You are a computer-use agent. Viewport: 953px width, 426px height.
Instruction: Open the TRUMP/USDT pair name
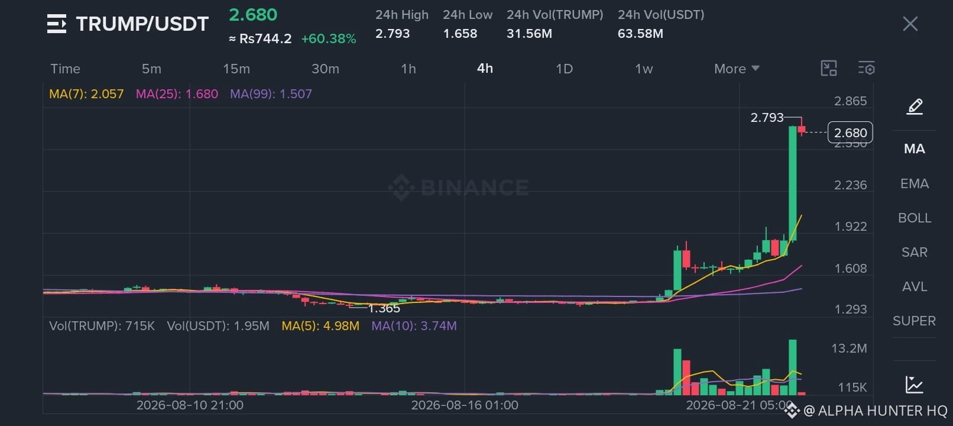tap(142, 24)
